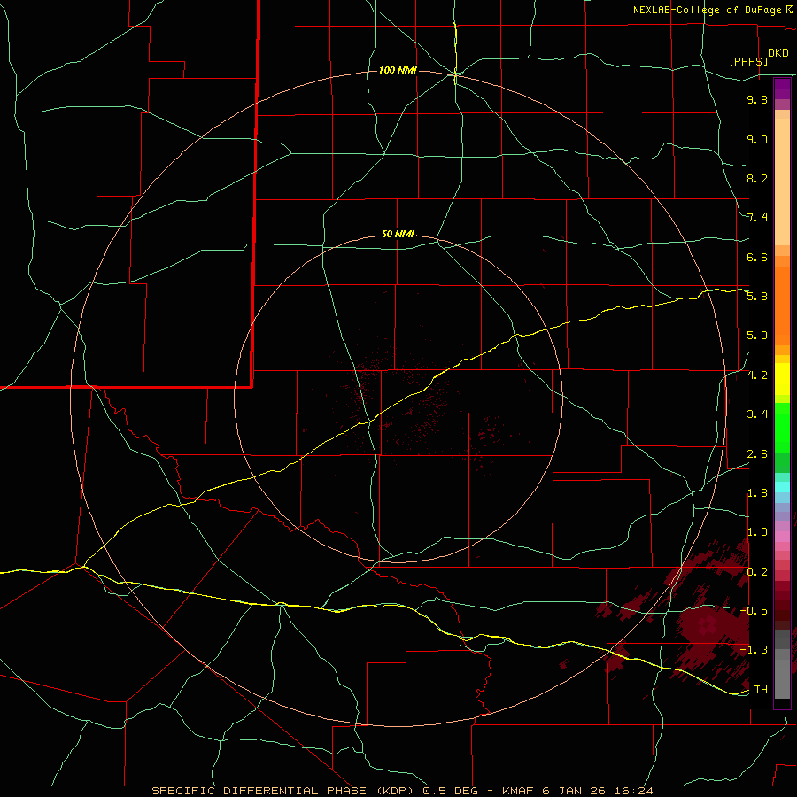The width and height of the screenshot is (797, 797).
Task: Click the purple swatch at top of color bar
Action: point(782,89)
